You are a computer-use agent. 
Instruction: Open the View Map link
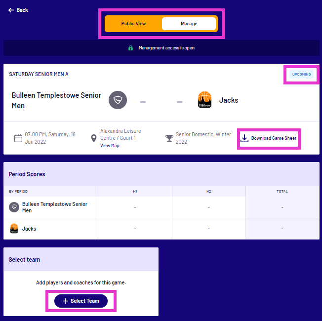[x=110, y=146]
